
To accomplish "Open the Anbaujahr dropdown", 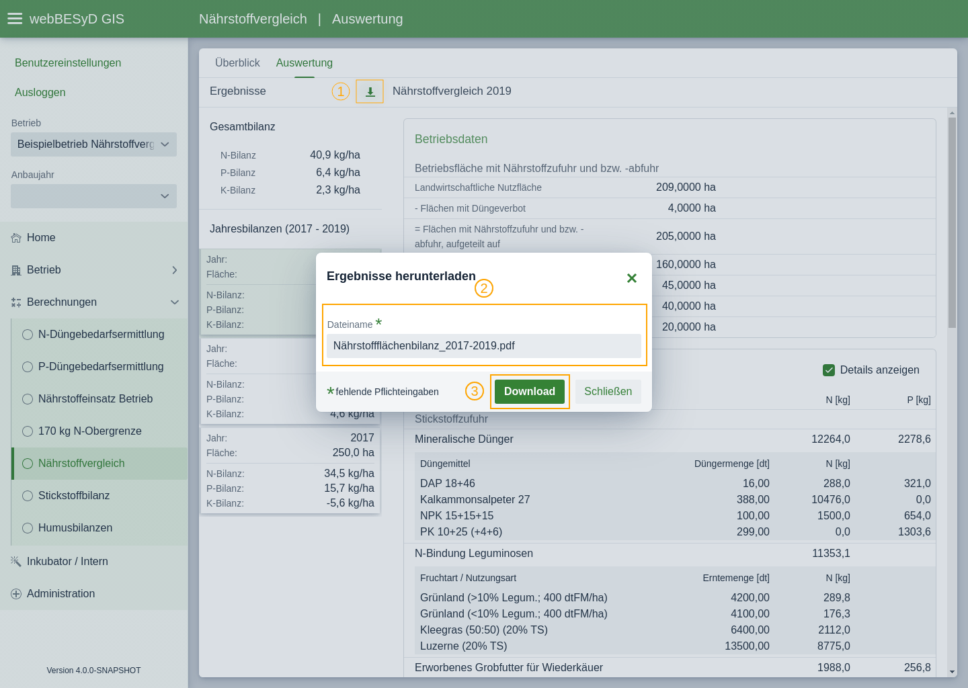I will pyautogui.click(x=93, y=196).
